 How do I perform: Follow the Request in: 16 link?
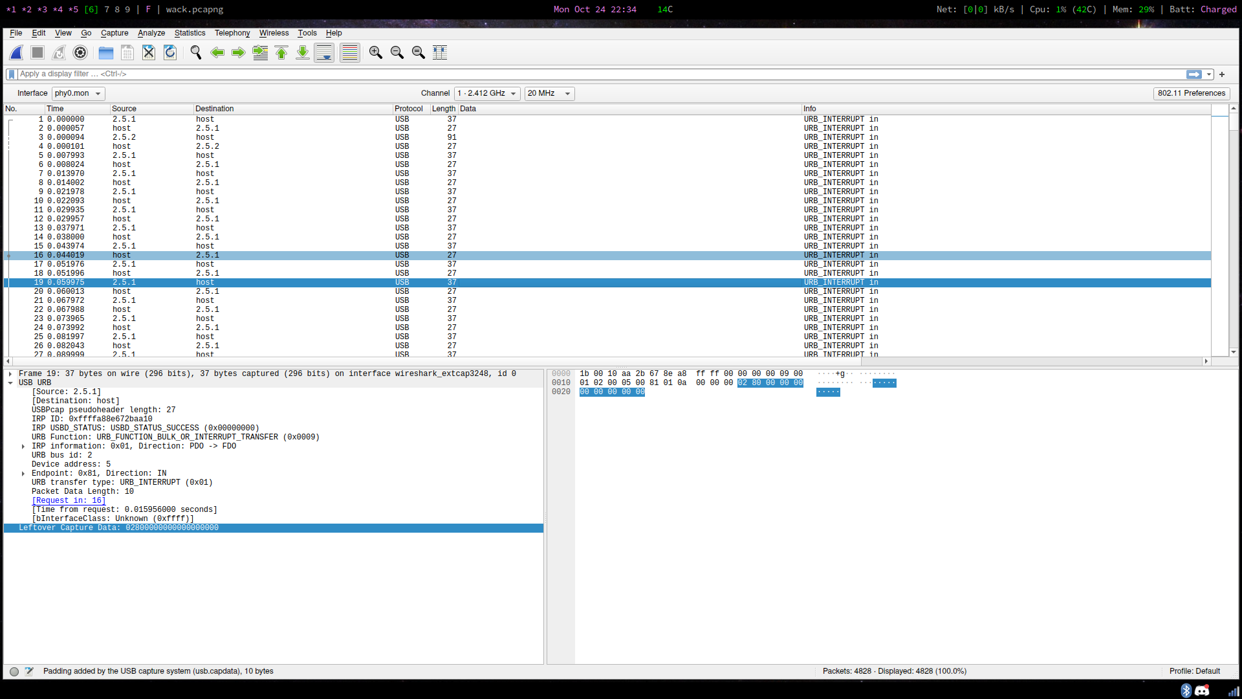(x=69, y=501)
